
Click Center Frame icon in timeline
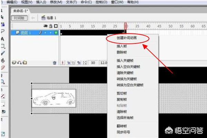(63, 63)
